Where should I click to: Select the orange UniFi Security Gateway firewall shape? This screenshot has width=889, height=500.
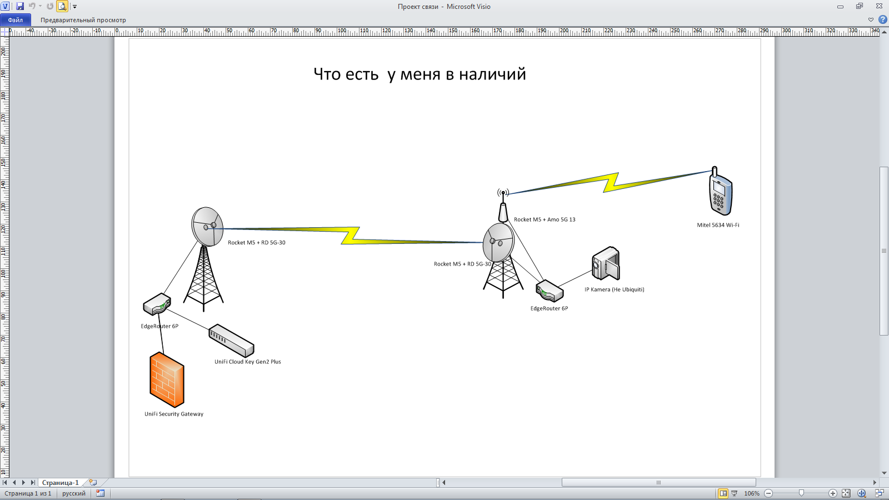[167, 380]
